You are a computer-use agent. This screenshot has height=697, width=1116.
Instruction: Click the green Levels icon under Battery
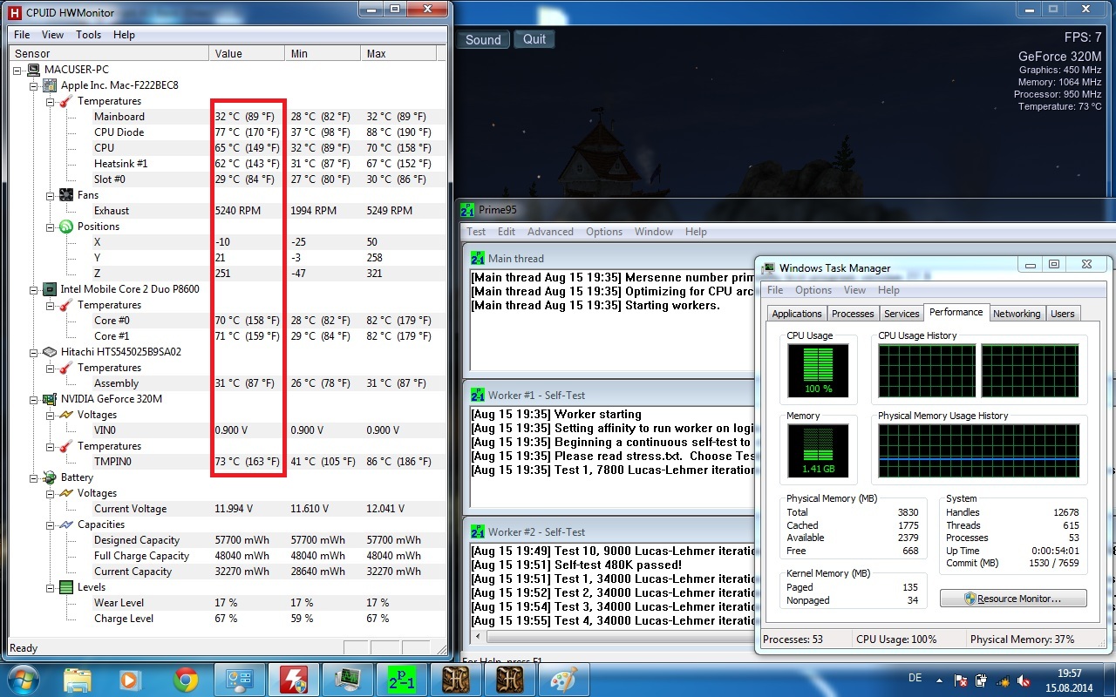click(x=66, y=587)
